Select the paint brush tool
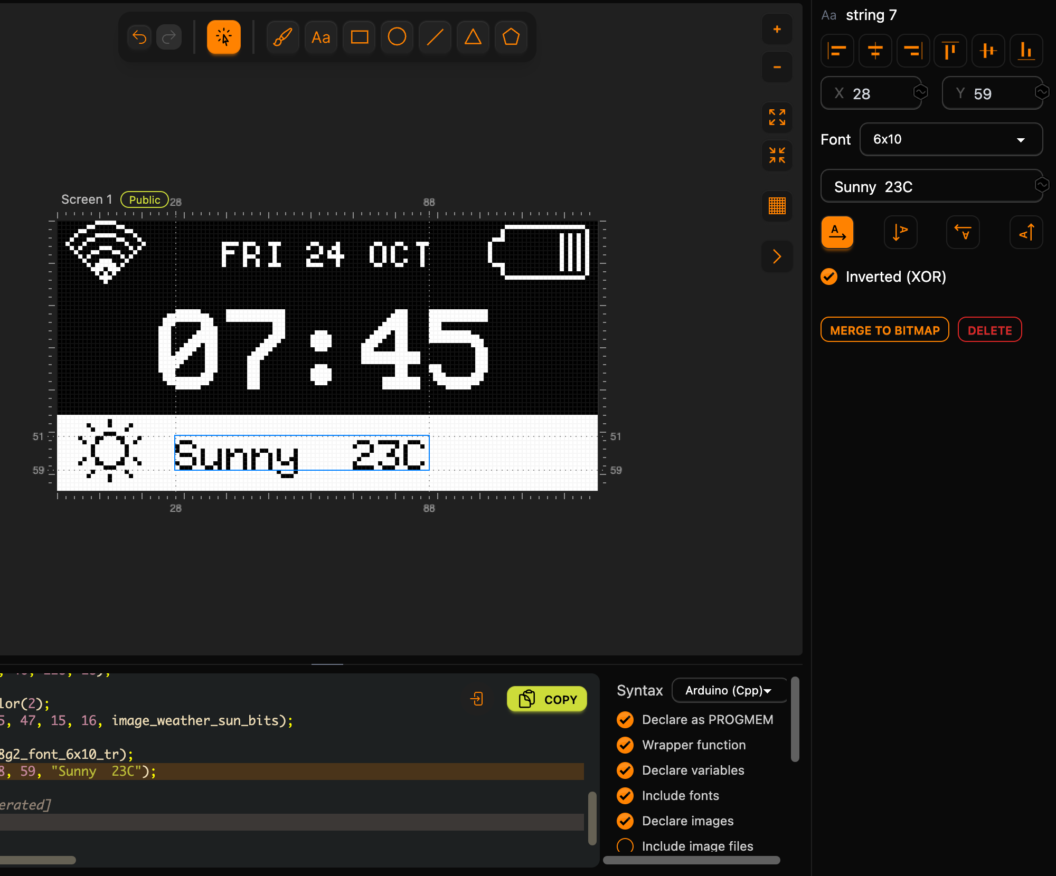The width and height of the screenshot is (1056, 876). pos(283,37)
